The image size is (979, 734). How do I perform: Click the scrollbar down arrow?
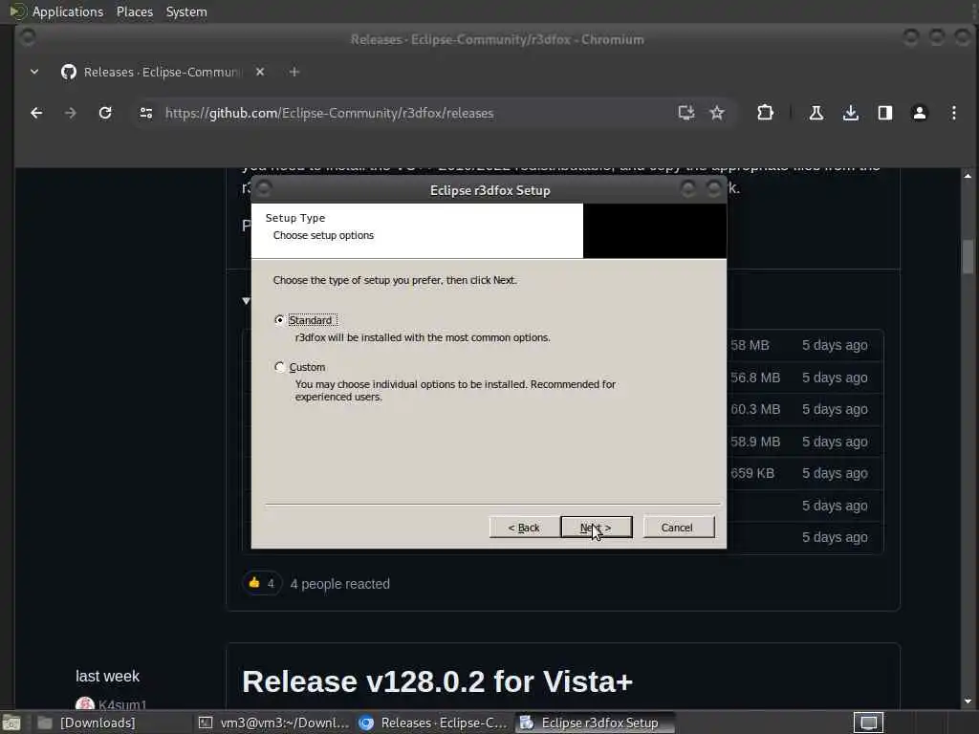click(968, 701)
